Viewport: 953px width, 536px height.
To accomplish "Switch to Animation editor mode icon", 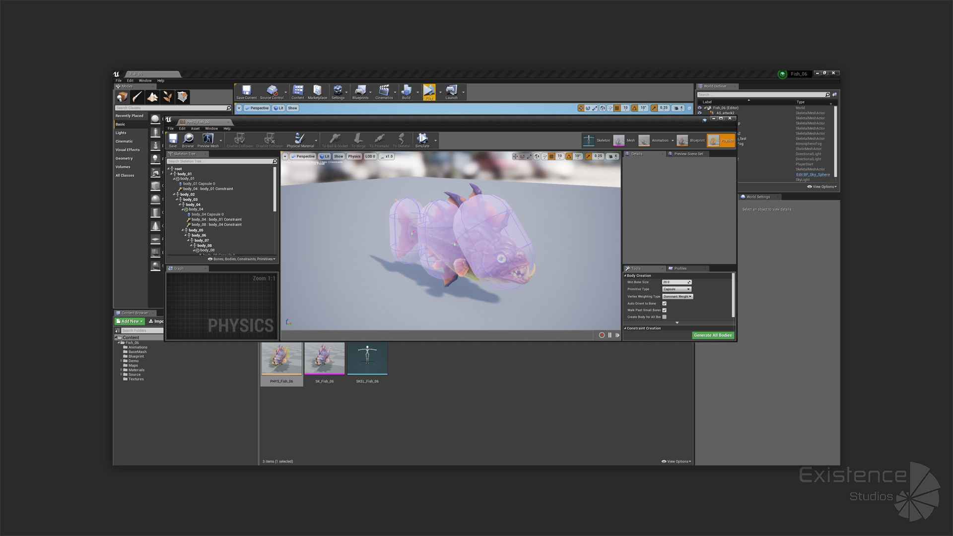I will [644, 140].
